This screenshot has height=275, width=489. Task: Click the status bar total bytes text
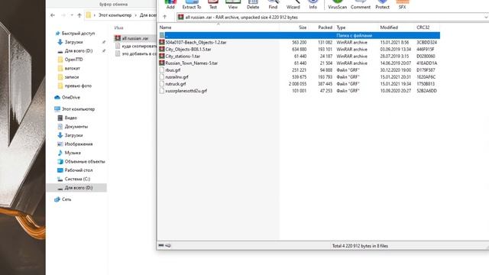coord(360,246)
